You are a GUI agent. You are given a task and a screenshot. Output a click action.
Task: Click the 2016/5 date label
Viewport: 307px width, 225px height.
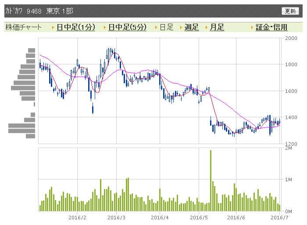tap(199, 218)
